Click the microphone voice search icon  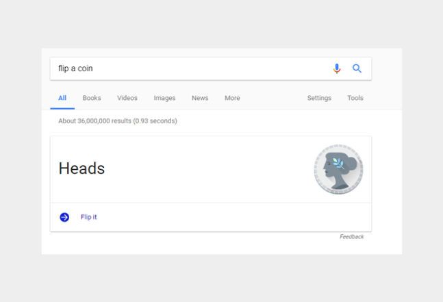click(x=336, y=68)
